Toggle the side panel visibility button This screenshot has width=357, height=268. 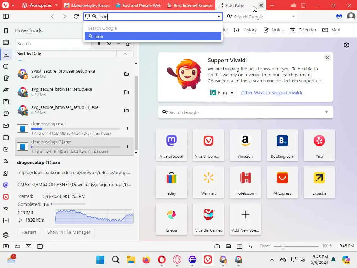click(6, 16)
